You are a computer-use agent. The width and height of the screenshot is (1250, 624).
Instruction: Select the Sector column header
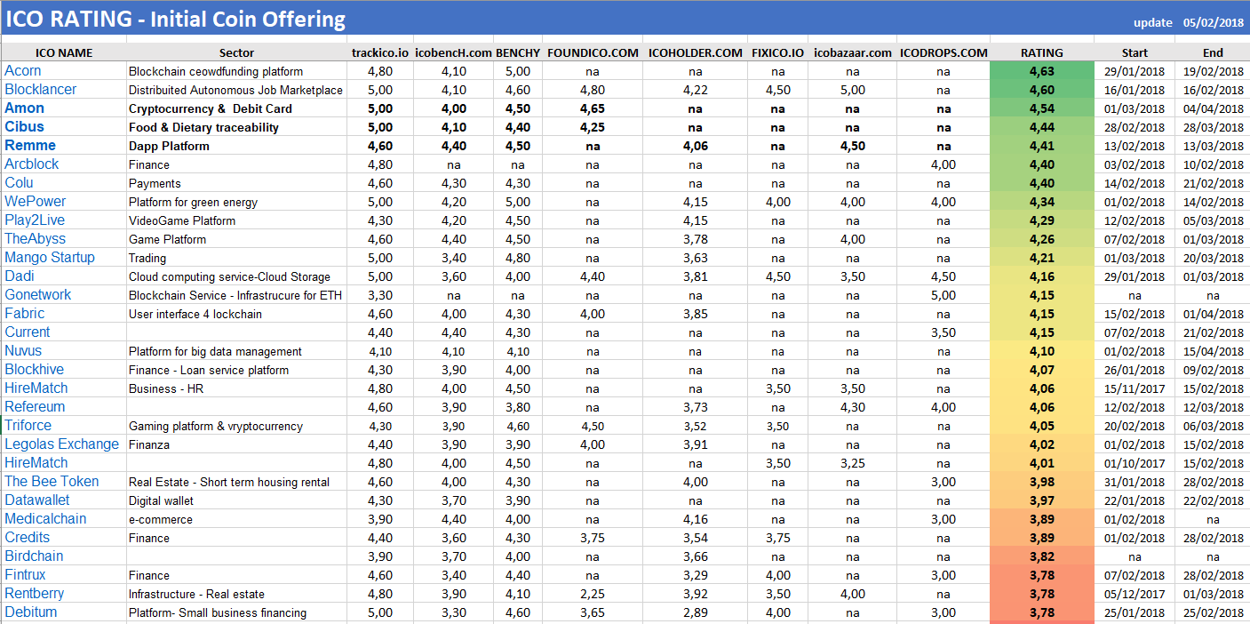coord(237,52)
